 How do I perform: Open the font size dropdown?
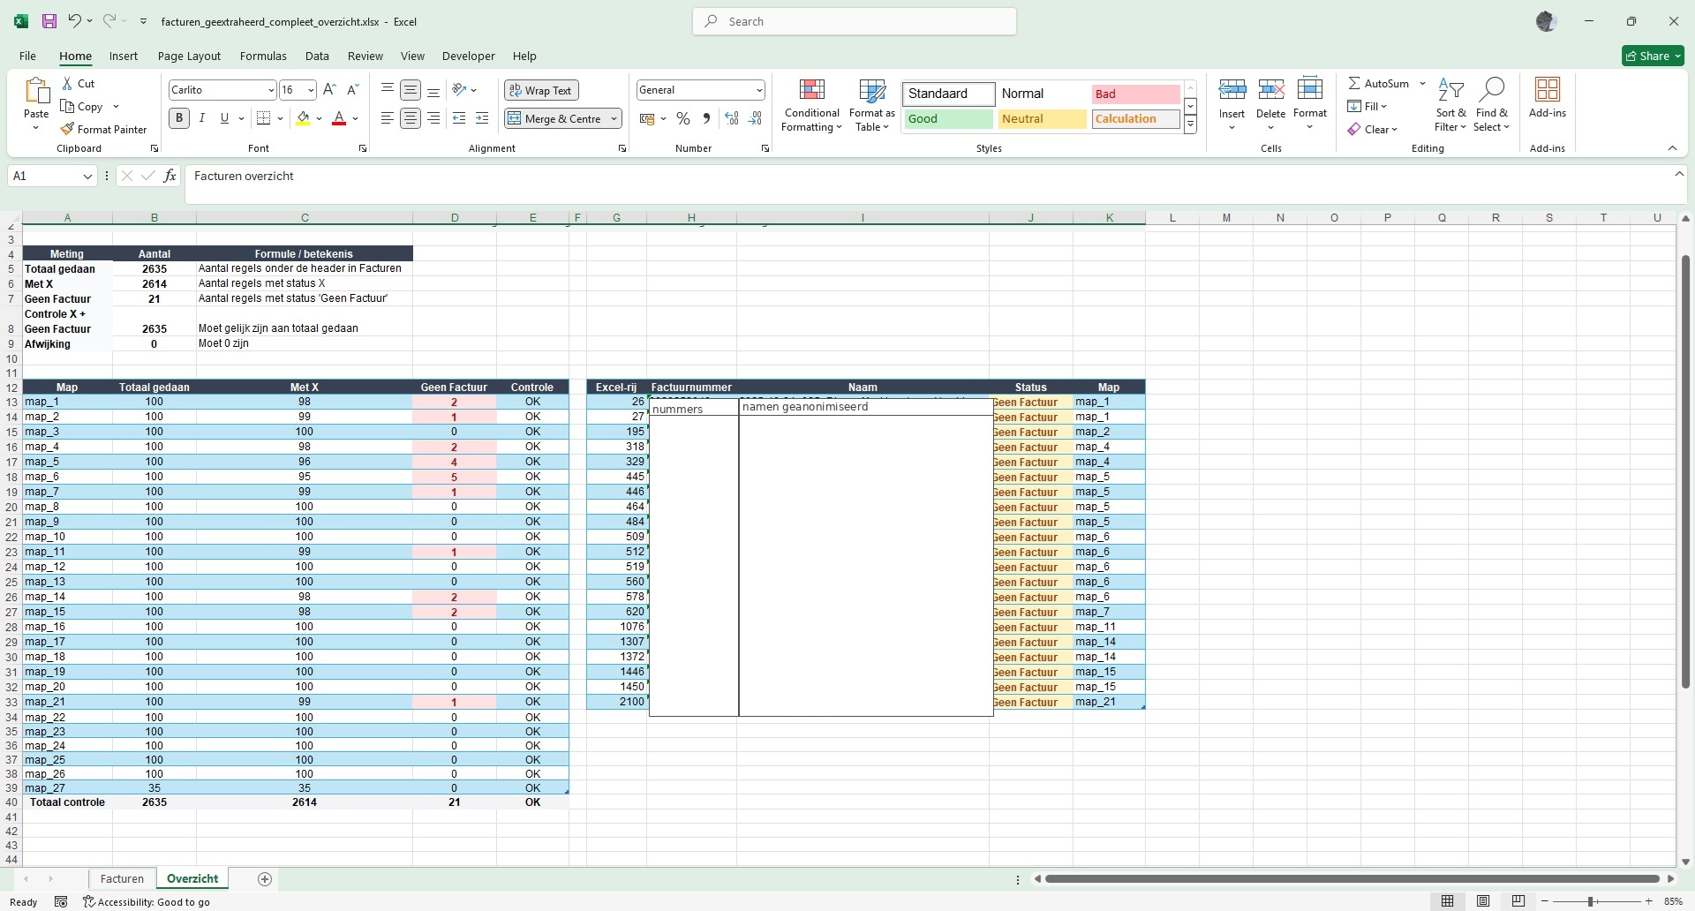pos(311,90)
